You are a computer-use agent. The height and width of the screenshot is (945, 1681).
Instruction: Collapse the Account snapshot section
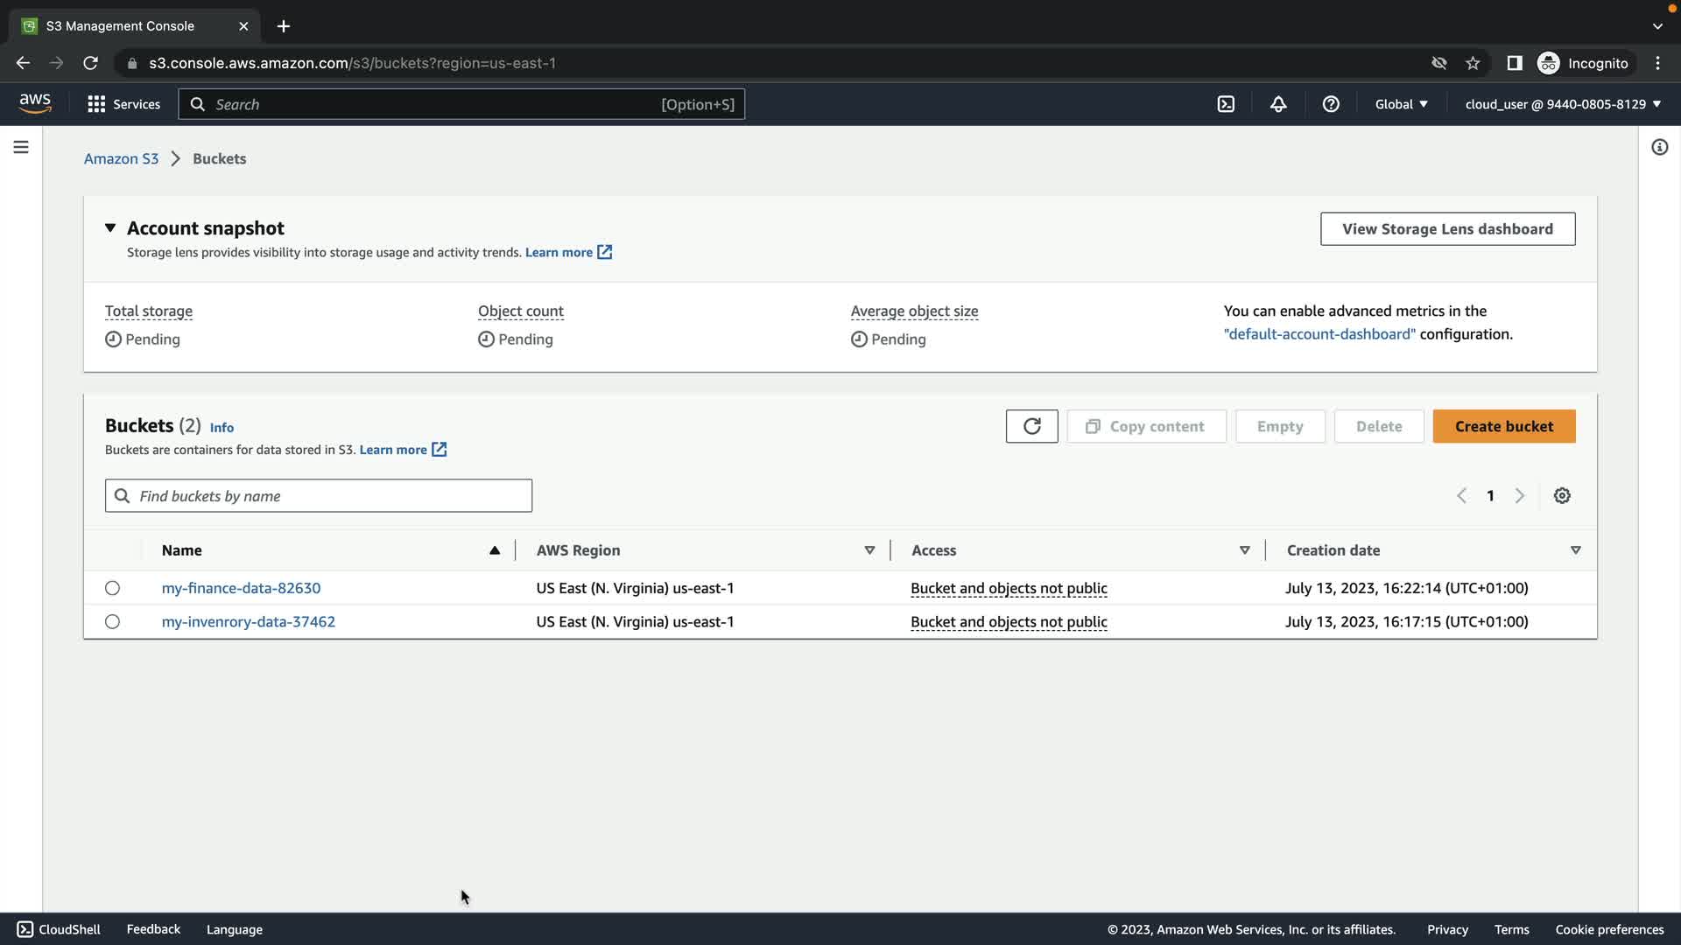110,227
